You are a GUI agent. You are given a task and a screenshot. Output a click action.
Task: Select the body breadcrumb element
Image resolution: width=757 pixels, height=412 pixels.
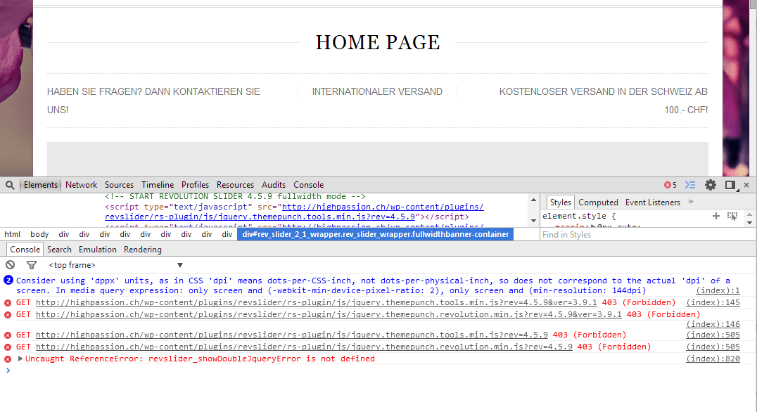(x=39, y=234)
